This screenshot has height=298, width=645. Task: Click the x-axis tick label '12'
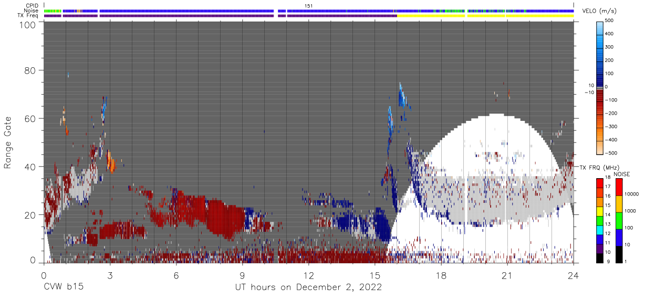point(308,275)
